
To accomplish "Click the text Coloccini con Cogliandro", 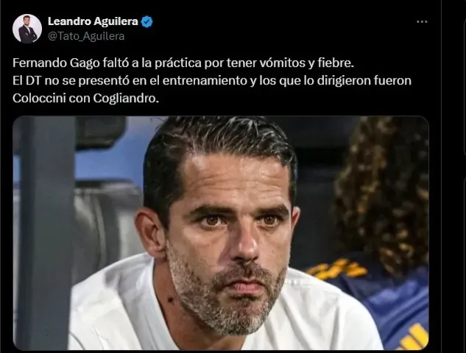I will click(x=85, y=99).
